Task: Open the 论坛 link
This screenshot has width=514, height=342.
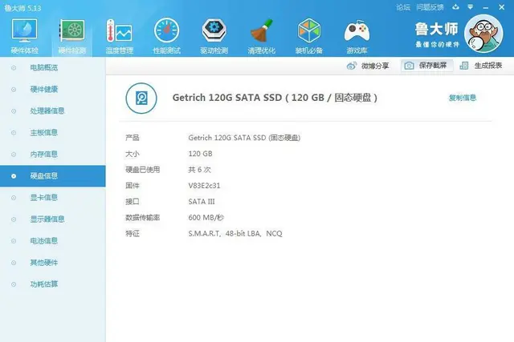Action: [x=403, y=7]
